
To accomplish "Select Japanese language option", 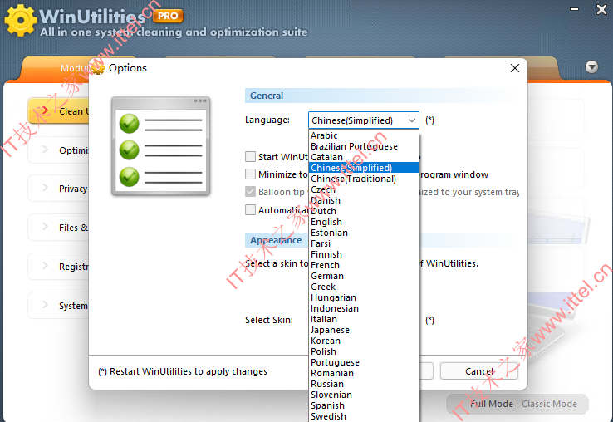I will tap(364, 330).
